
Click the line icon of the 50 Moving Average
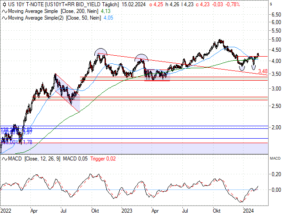click(4, 18)
